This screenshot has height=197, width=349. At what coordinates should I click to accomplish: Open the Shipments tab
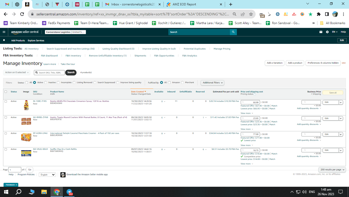coord(140,56)
